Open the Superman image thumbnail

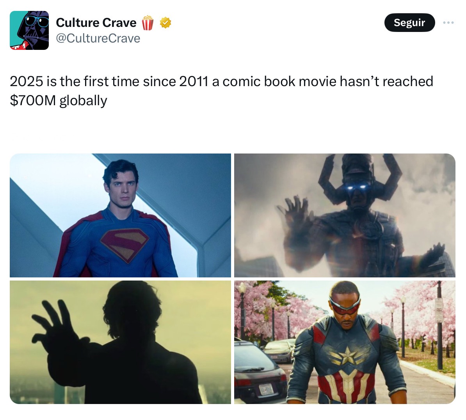[x=120, y=215]
